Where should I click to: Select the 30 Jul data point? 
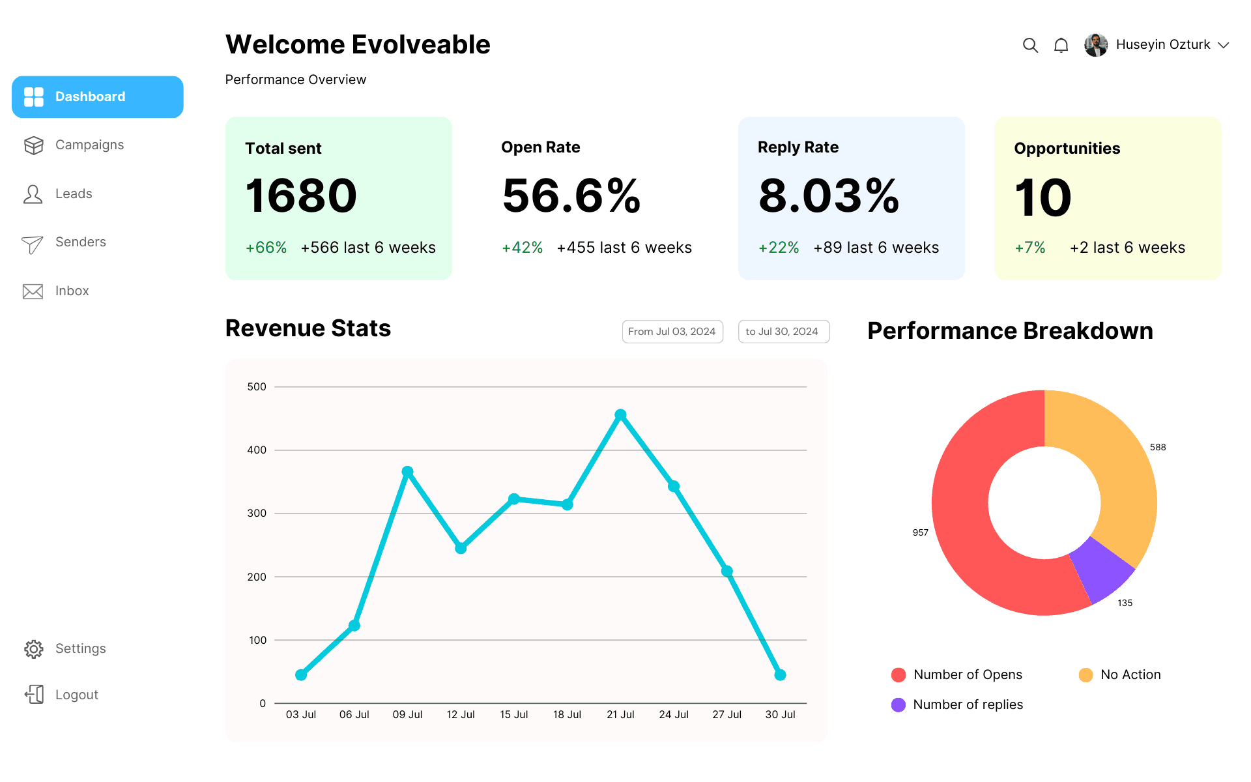(x=780, y=675)
